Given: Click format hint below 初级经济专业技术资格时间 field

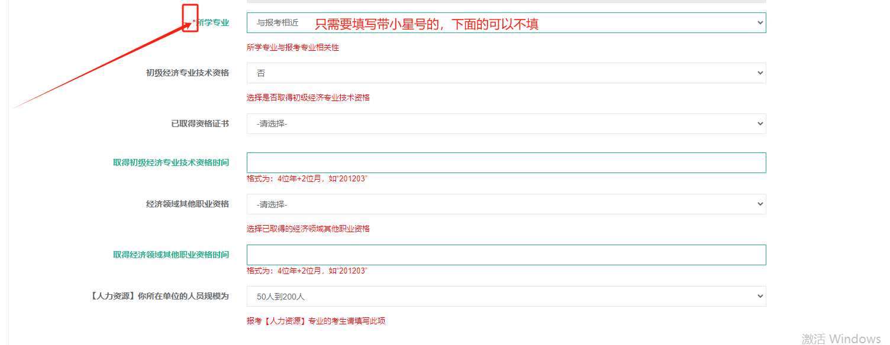Looking at the screenshot, I should click(x=307, y=178).
